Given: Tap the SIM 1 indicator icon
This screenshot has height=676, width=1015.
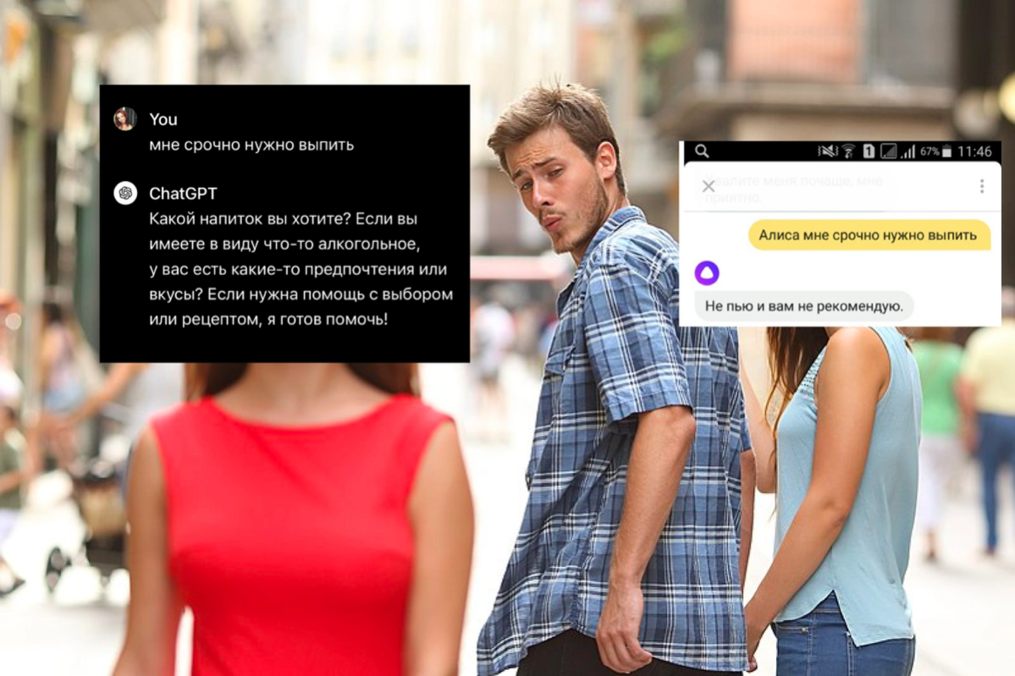Looking at the screenshot, I should pyautogui.click(x=869, y=151).
